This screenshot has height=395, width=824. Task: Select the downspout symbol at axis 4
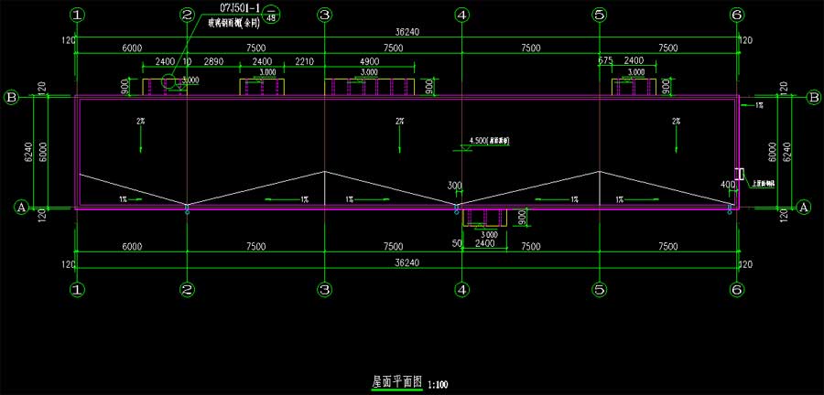pyautogui.click(x=456, y=209)
